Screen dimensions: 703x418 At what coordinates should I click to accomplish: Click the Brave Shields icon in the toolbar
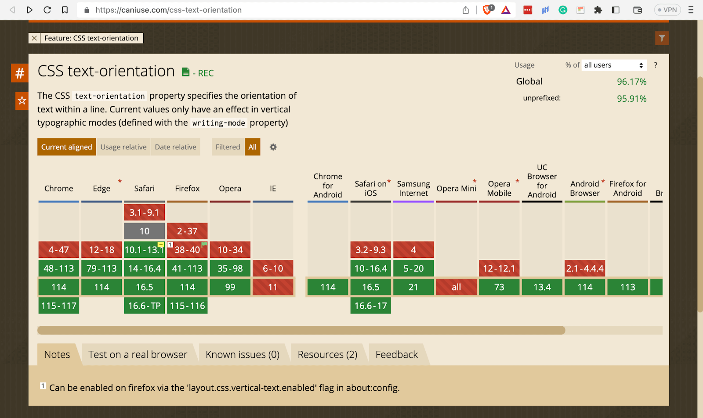(488, 10)
